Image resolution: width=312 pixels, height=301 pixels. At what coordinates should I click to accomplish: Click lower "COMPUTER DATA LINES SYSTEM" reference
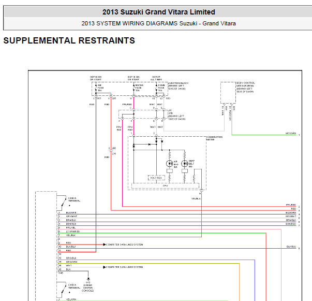pyautogui.click(x=125, y=267)
